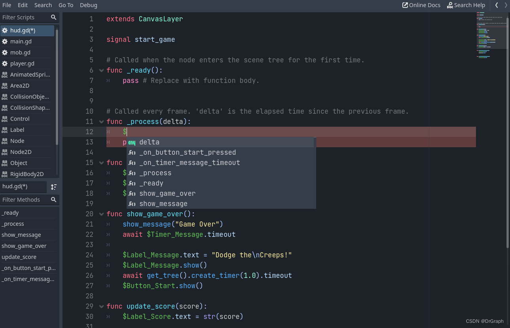Viewport: 510px width, 328px height.
Task: Choose _process autocomplete suggestion
Action: 220,173
